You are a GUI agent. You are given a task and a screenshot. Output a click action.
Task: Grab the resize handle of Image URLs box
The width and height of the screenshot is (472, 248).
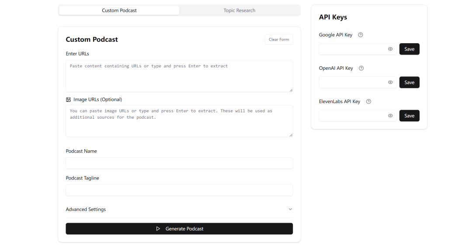click(x=291, y=135)
